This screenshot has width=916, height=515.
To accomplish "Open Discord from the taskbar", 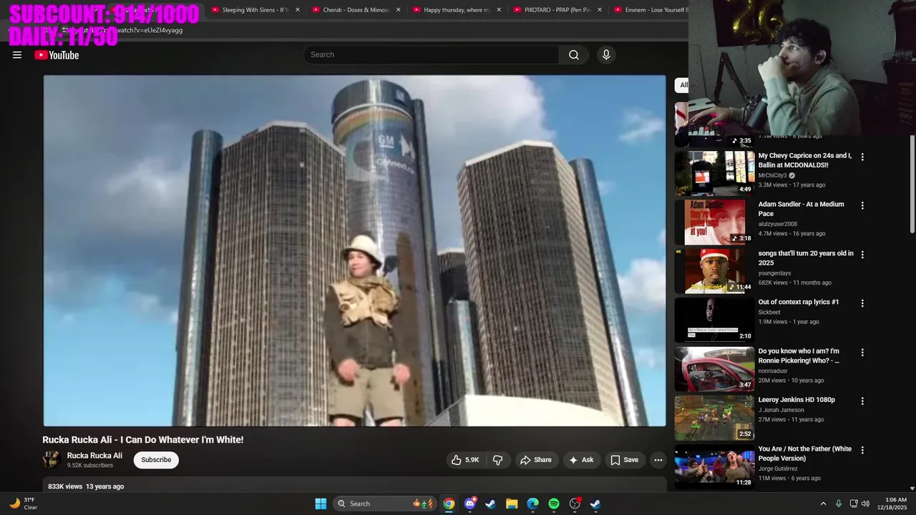I will [x=469, y=504].
